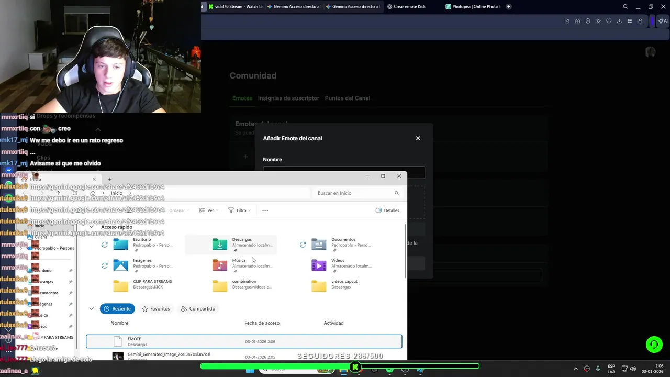Add a new File Explorer tab

[109, 179]
